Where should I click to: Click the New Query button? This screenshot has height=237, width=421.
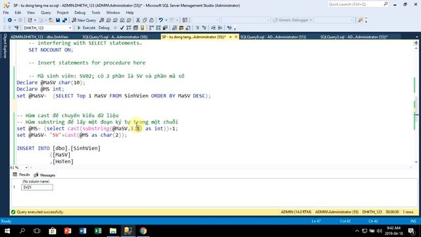tap(84, 20)
